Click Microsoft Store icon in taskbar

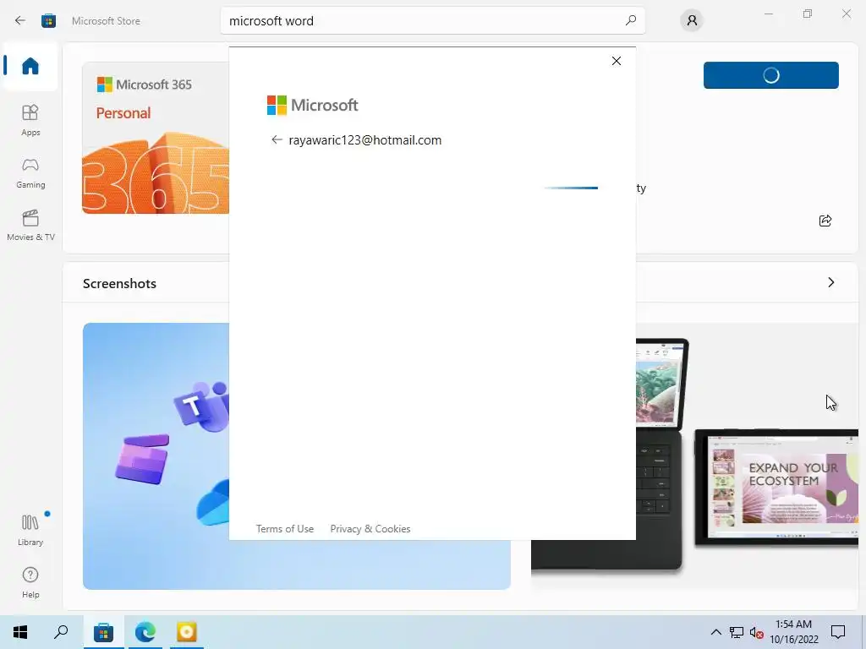[x=103, y=632]
